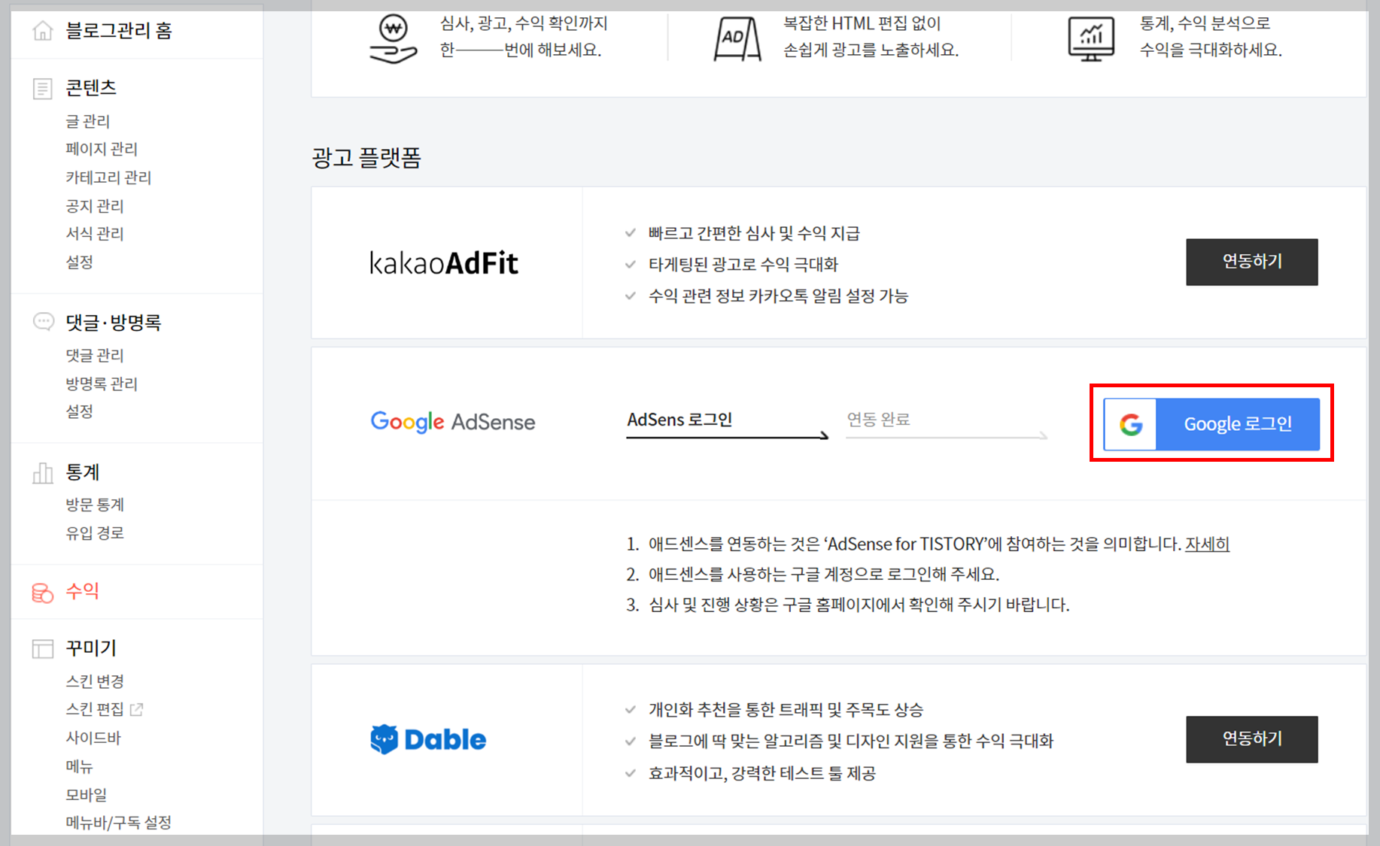Open 공지 관리

click(95, 206)
